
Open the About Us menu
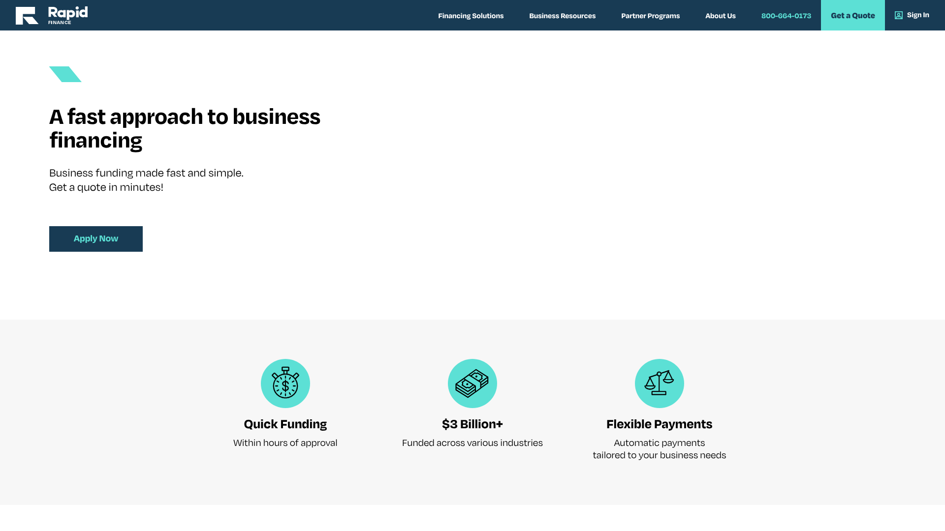tap(720, 15)
